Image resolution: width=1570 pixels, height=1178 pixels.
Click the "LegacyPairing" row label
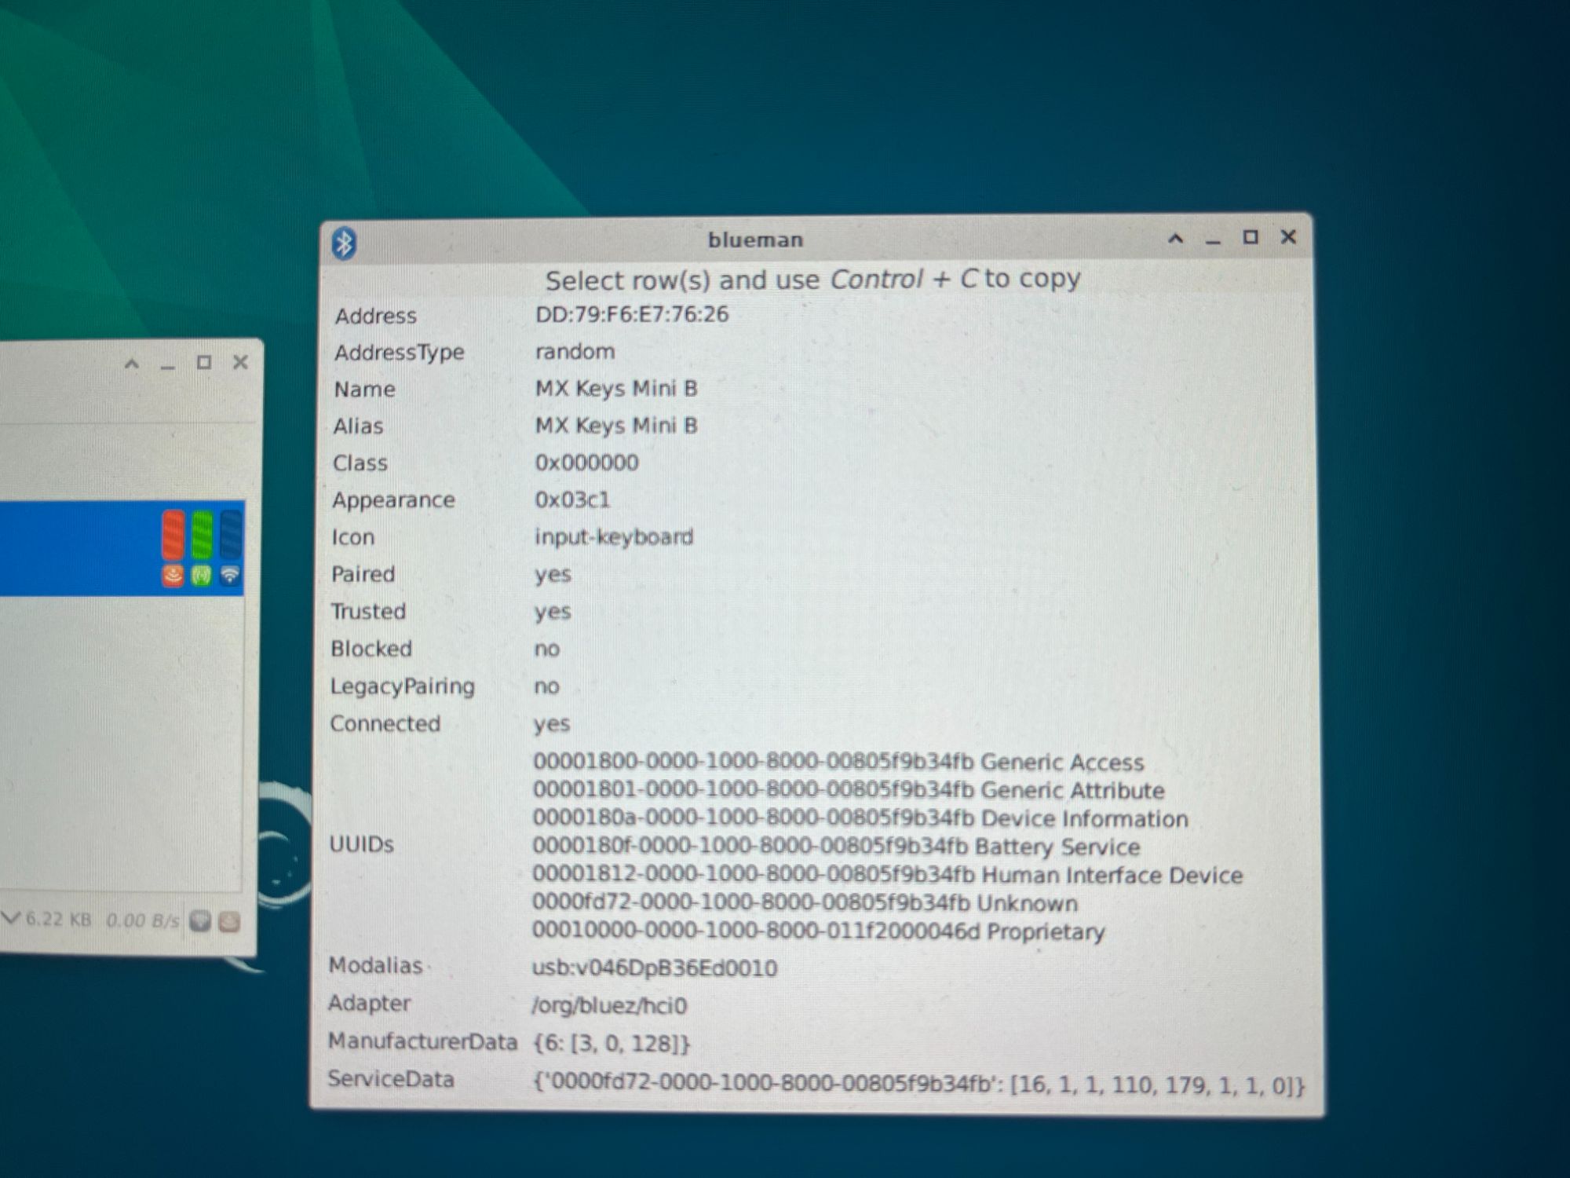click(402, 686)
